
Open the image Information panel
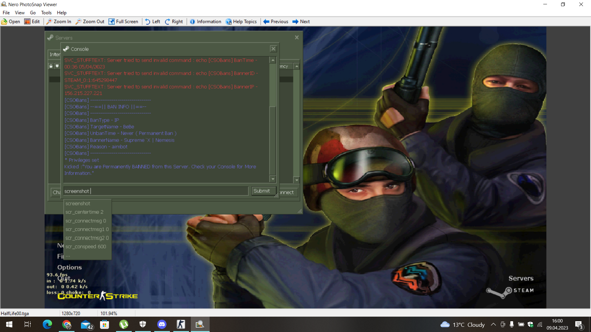click(205, 22)
